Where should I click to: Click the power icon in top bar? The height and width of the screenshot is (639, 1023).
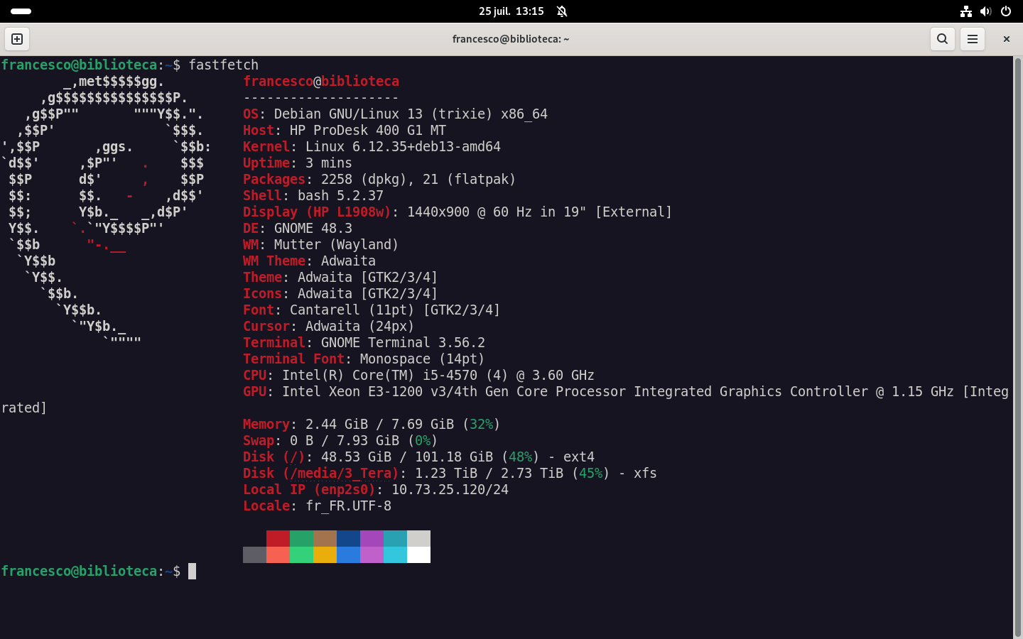tap(1006, 11)
